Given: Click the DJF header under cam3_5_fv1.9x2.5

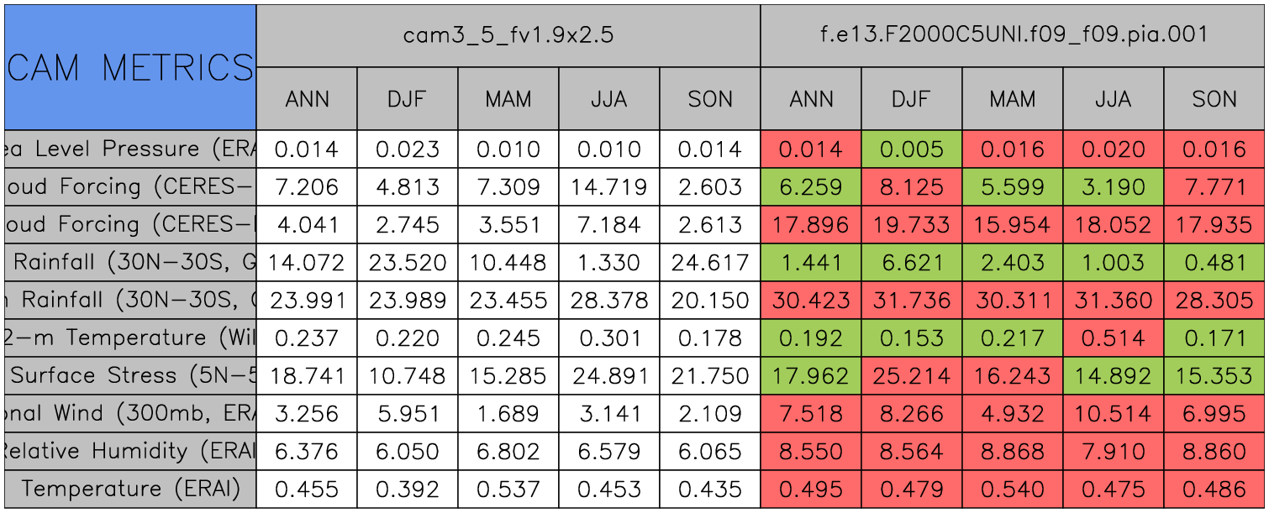Looking at the screenshot, I should pos(407,99).
